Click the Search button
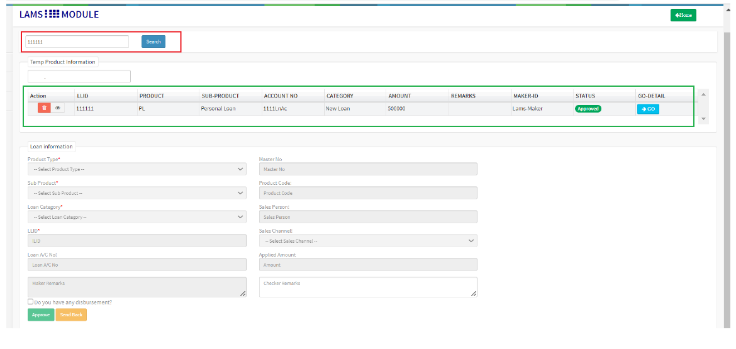The image size is (736, 349). [x=153, y=42]
